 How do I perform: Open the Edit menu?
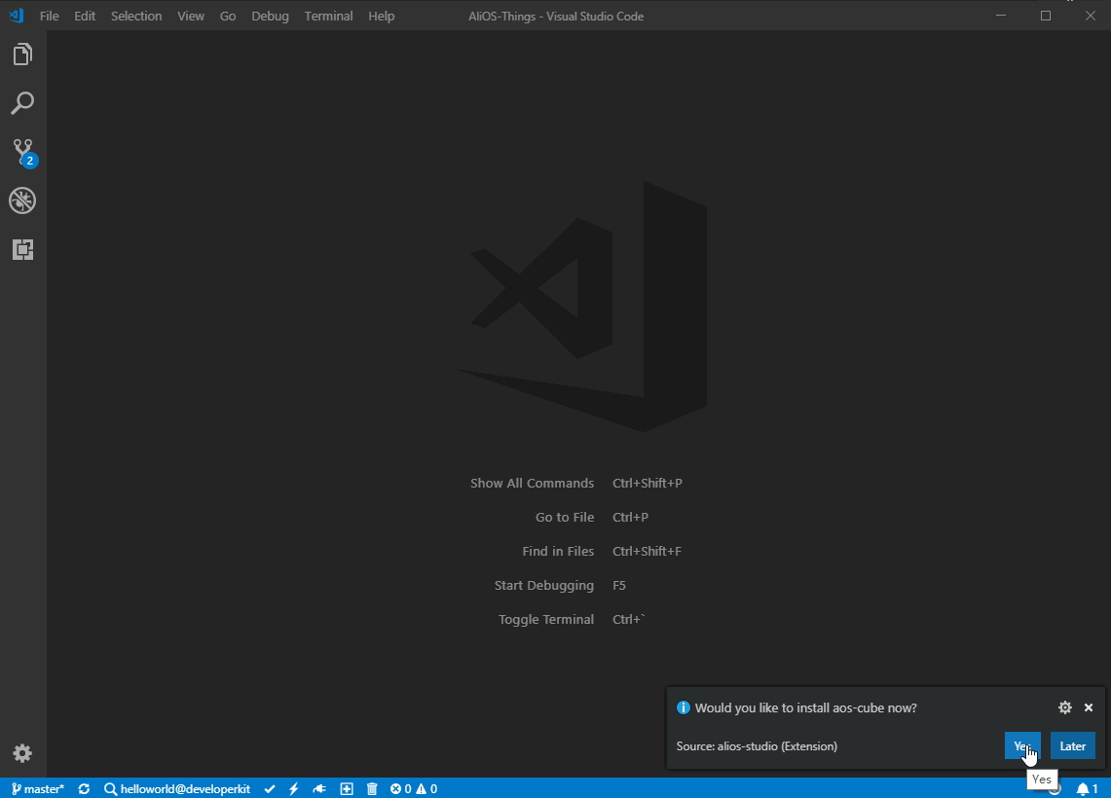[x=85, y=16]
